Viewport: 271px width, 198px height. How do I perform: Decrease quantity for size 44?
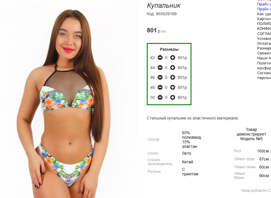point(160,68)
